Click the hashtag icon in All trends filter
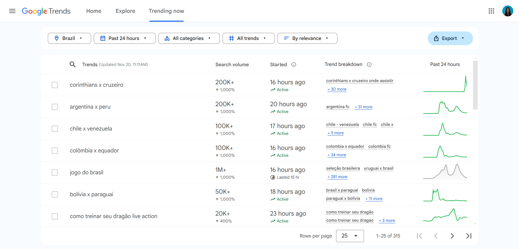This screenshot has height=249, width=519. pos(231,38)
